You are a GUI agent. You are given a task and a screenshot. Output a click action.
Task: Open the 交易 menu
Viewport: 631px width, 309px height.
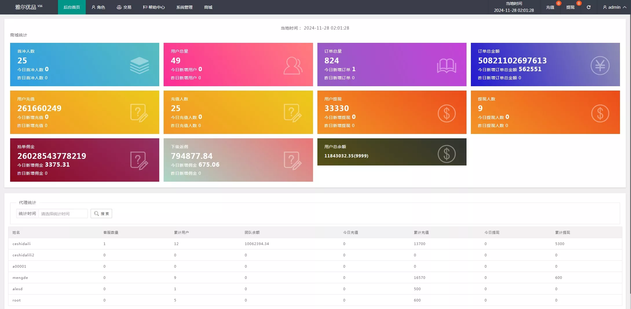(x=124, y=7)
